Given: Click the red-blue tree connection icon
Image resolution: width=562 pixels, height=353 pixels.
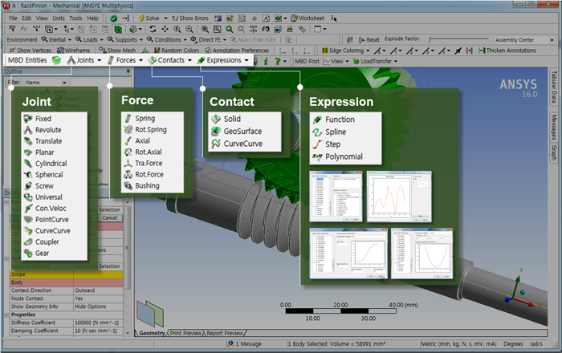Looking at the screenshot, I should (126, 18).
